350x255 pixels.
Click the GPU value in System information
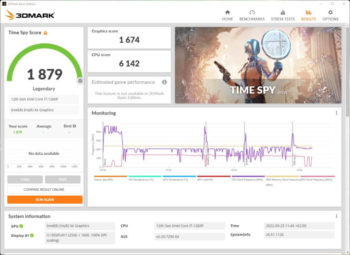click(x=80, y=226)
